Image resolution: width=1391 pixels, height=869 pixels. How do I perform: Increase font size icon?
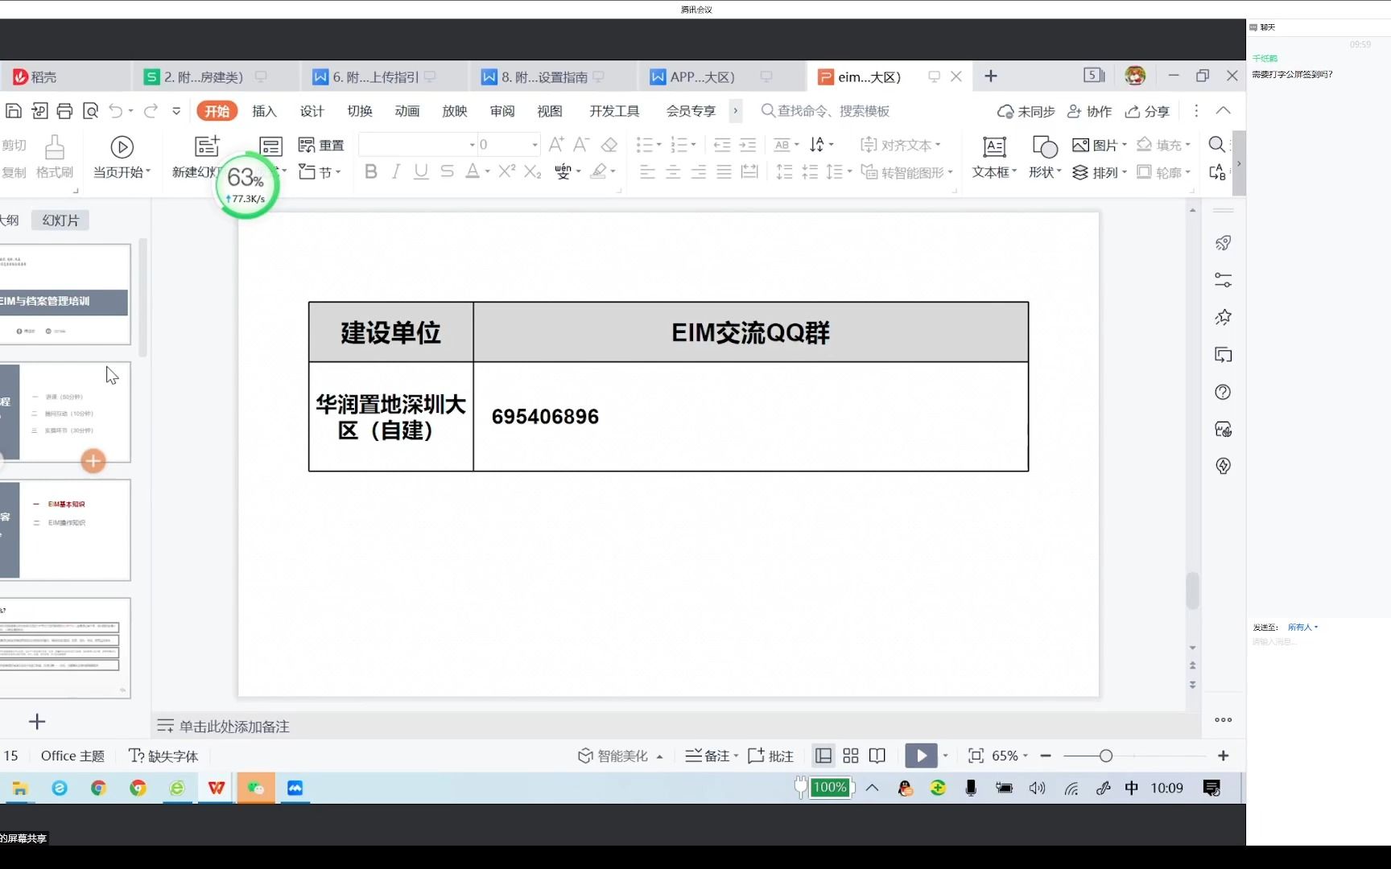click(556, 145)
